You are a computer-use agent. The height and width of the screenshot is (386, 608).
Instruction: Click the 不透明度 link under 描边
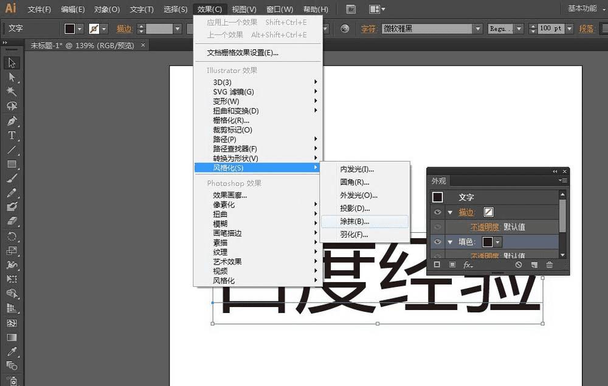[x=485, y=227]
